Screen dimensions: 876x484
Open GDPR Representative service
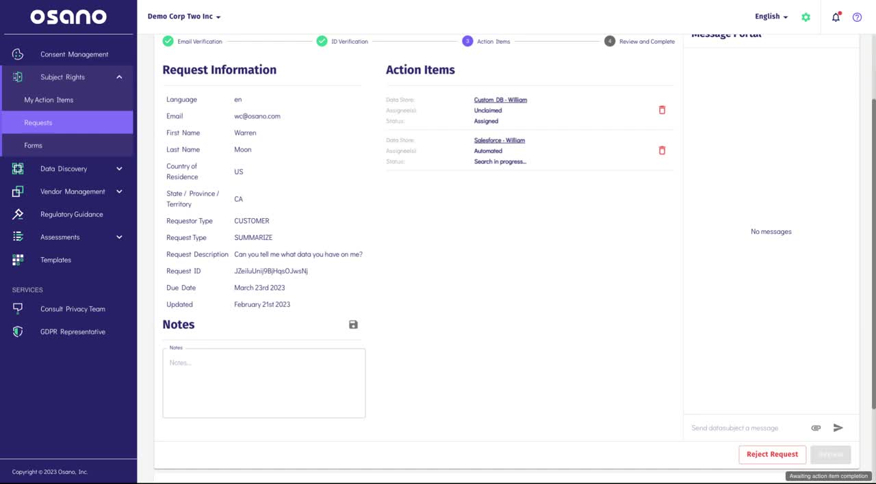click(x=73, y=332)
